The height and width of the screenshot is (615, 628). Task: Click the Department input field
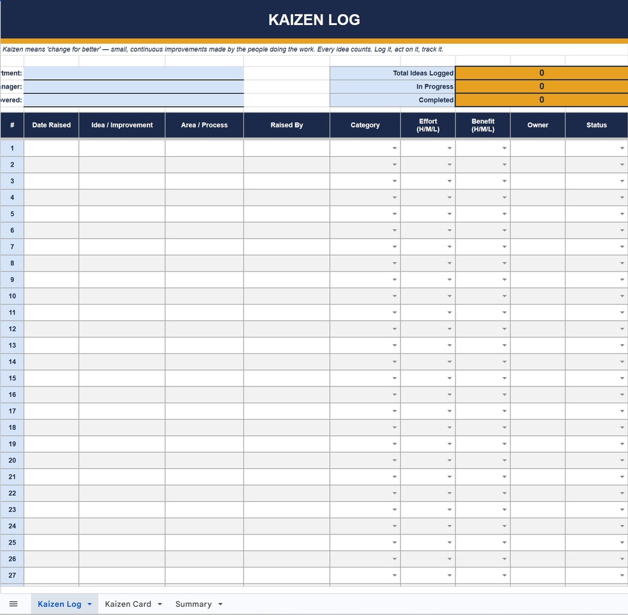tap(134, 73)
